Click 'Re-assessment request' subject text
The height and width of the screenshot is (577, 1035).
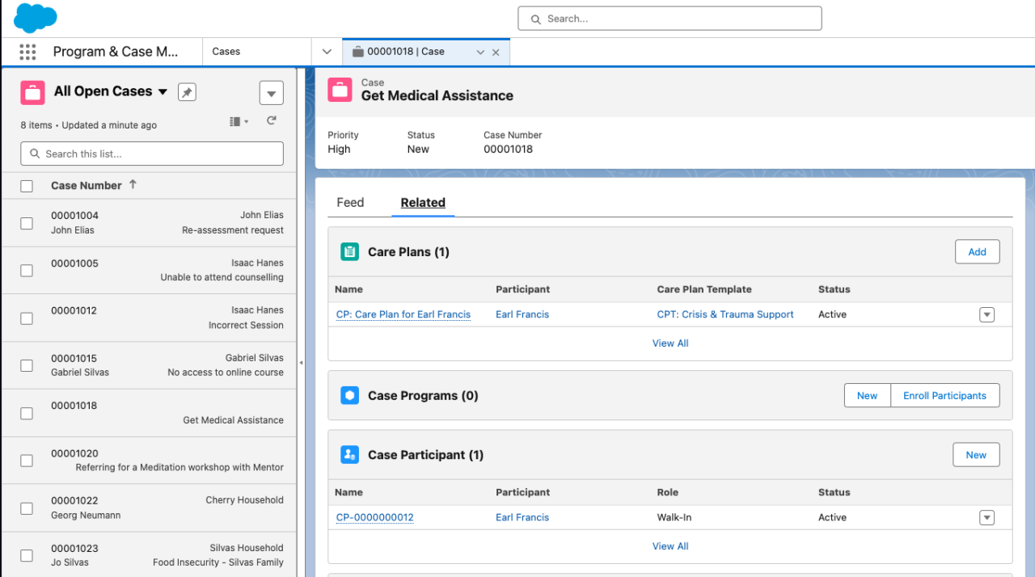pyautogui.click(x=233, y=230)
